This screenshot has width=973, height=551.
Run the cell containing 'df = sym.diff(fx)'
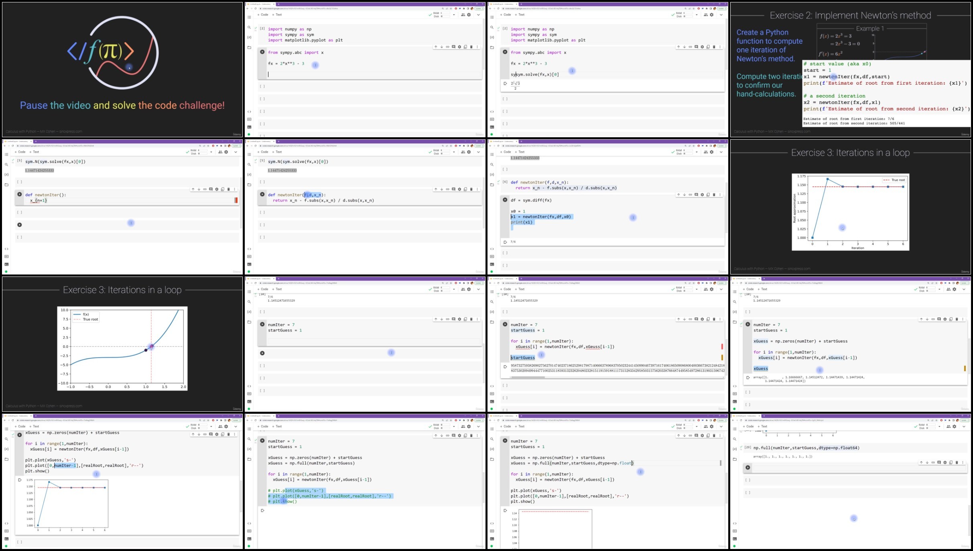(505, 200)
